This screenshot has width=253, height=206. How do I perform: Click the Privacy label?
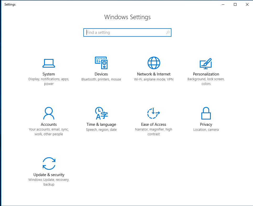pyautogui.click(x=206, y=124)
